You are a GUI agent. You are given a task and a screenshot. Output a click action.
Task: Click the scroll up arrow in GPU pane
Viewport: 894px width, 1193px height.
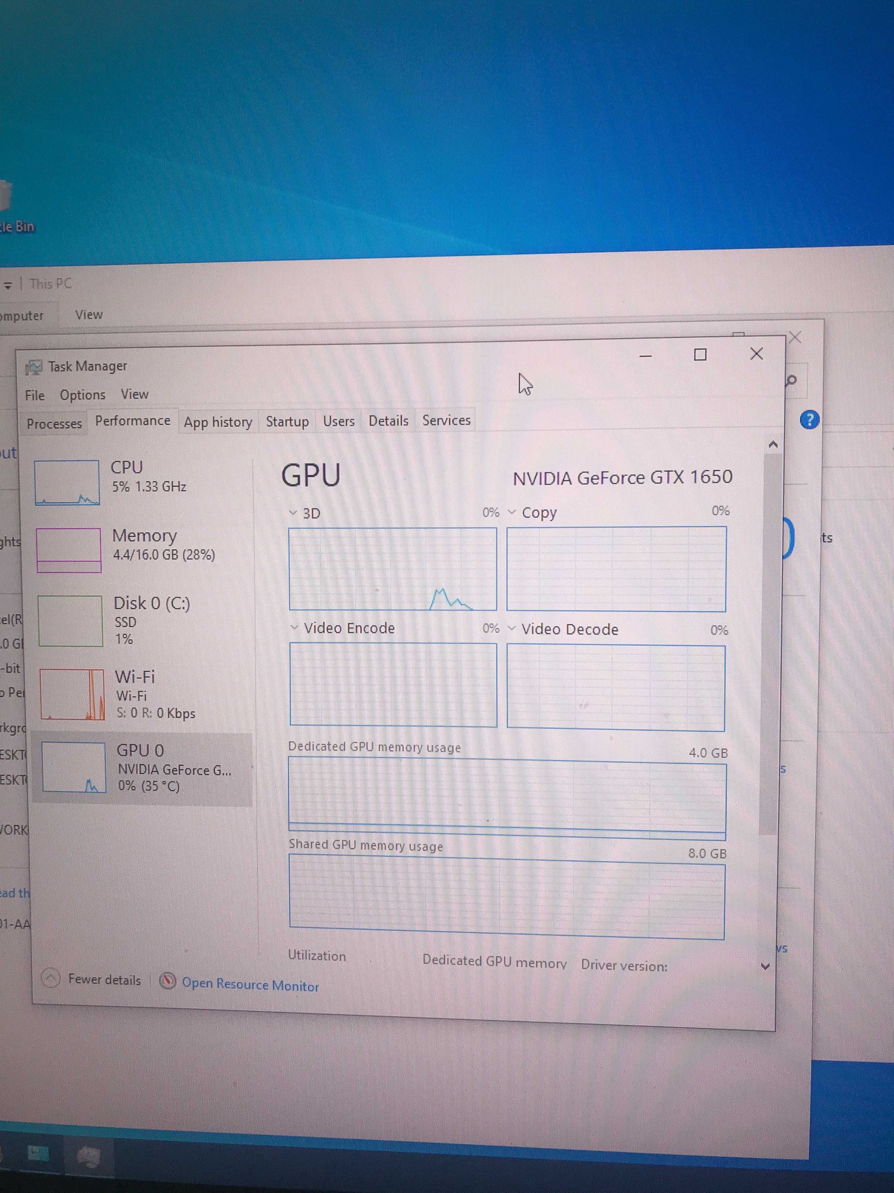[x=773, y=444]
